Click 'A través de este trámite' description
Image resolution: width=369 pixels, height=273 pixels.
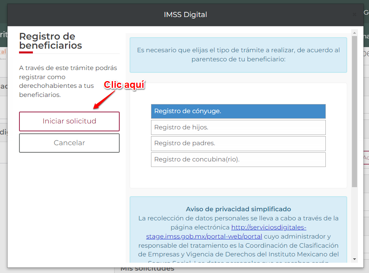[x=68, y=81]
